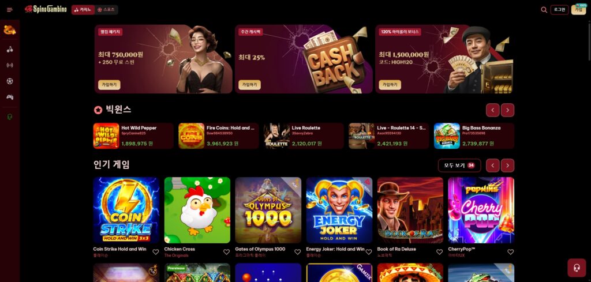591x282 pixels.
Task: Click the 로그인 button
Action: pyautogui.click(x=559, y=10)
